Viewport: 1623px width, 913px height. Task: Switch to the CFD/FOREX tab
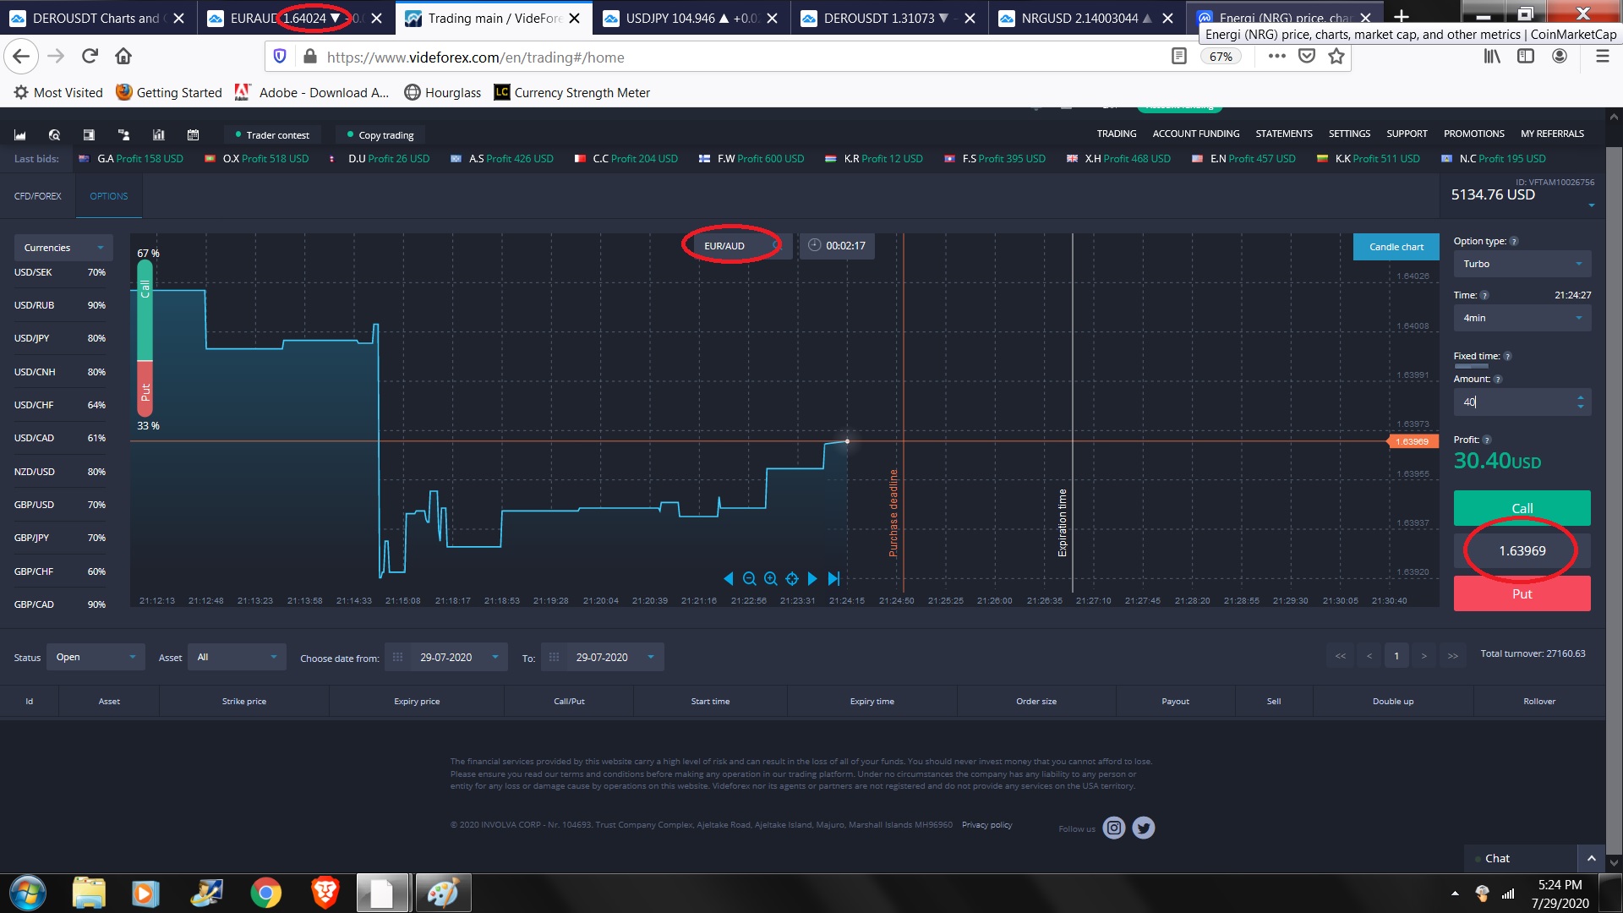tap(37, 196)
